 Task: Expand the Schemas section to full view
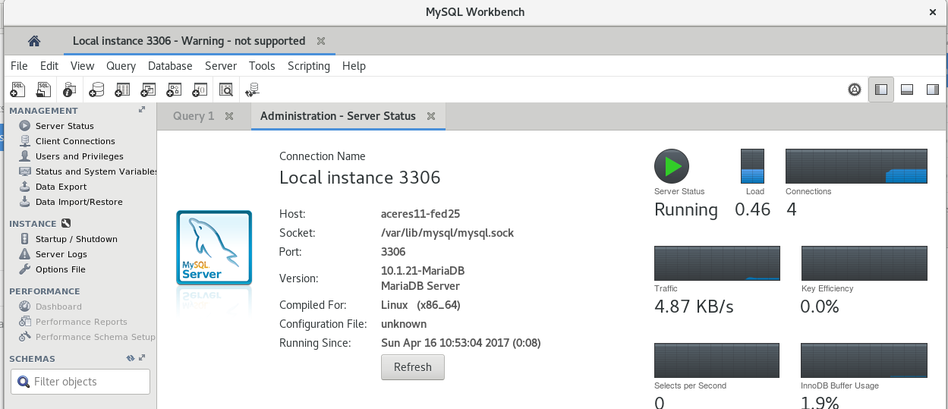142,358
